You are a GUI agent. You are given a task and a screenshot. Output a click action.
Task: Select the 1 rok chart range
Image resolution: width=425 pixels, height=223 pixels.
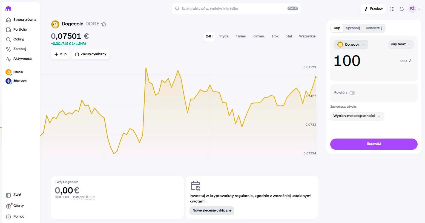coord(275,36)
